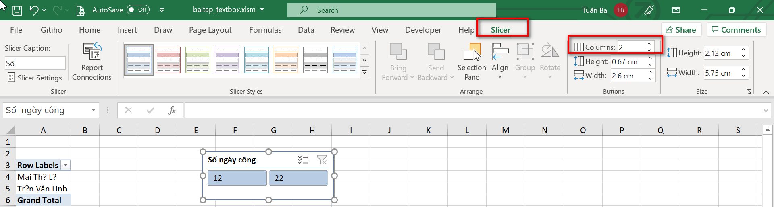Click the Insert Function fx icon
This screenshot has width=774, height=207.
pos(172,110)
